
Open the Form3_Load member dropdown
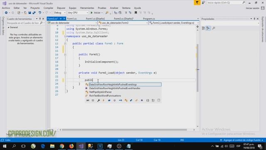[174, 23]
